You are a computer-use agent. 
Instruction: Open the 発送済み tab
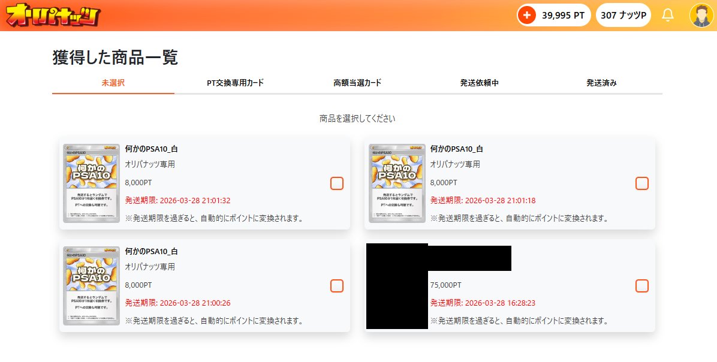click(x=601, y=83)
